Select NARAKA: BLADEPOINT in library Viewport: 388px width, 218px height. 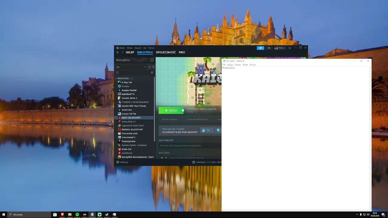tap(135, 130)
